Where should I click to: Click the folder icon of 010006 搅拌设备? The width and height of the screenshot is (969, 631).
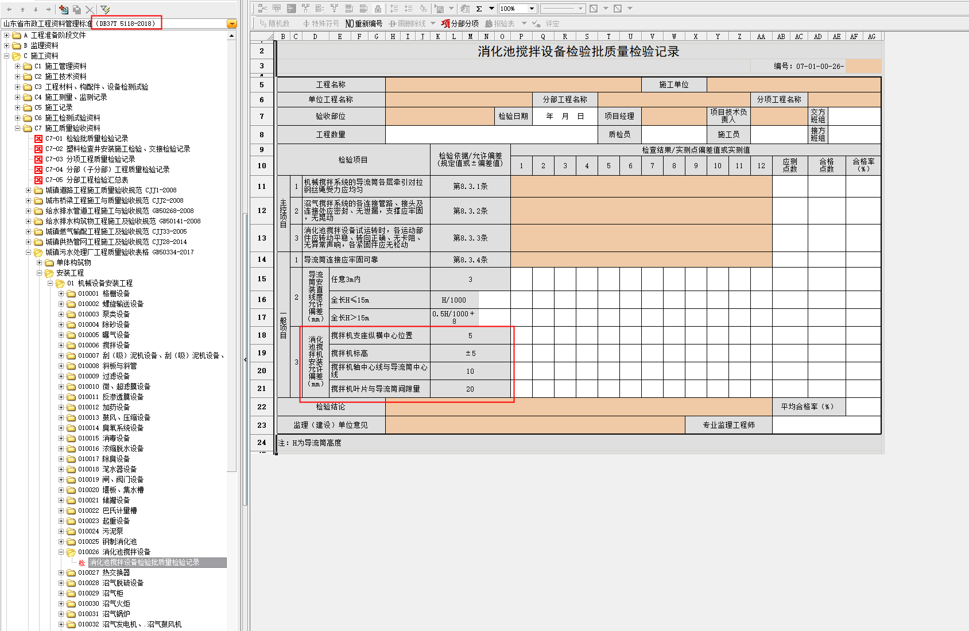click(x=71, y=346)
